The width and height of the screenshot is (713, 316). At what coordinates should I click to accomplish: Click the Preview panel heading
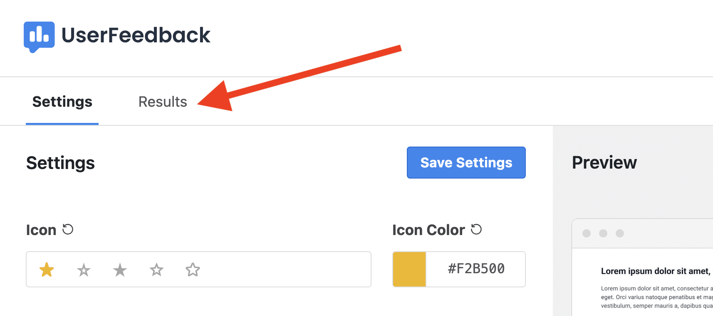tap(604, 163)
